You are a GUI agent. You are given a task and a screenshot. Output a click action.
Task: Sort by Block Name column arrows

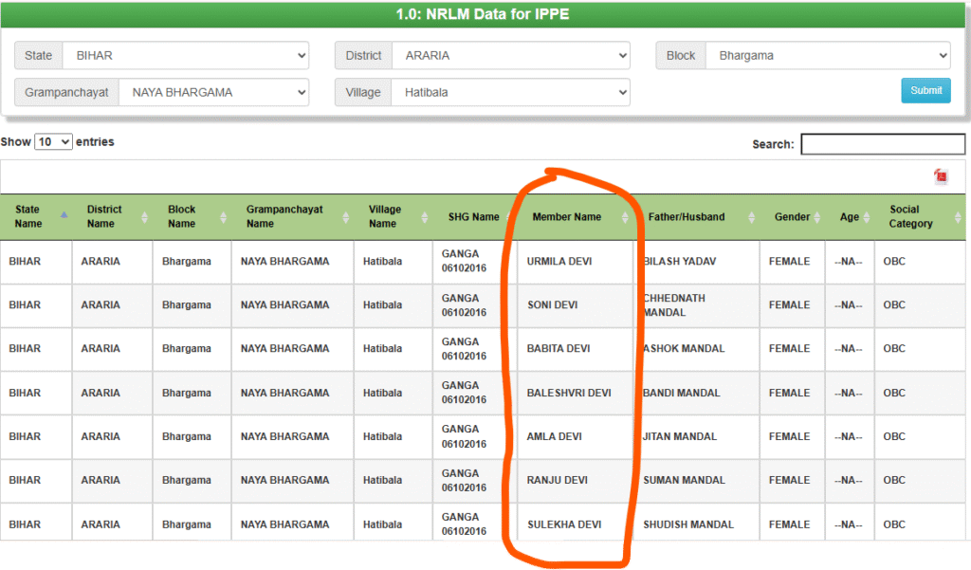tap(224, 217)
